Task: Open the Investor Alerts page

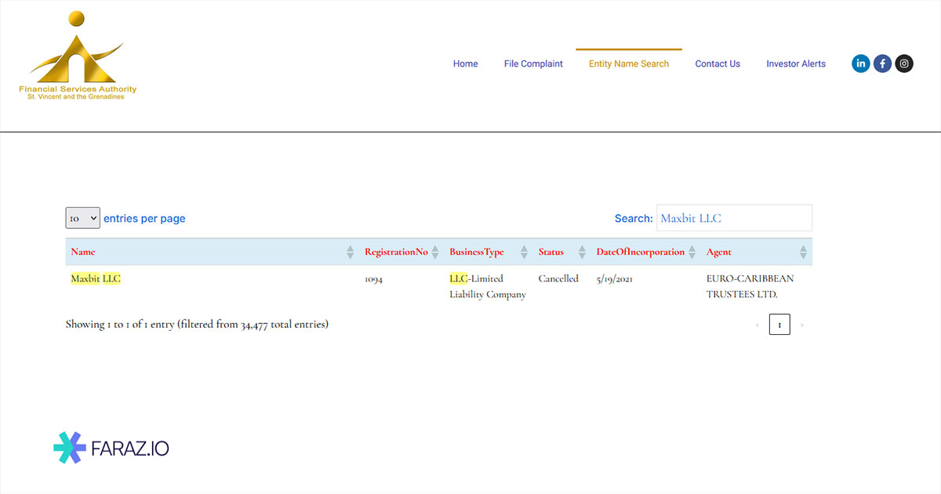Action: pyautogui.click(x=796, y=64)
